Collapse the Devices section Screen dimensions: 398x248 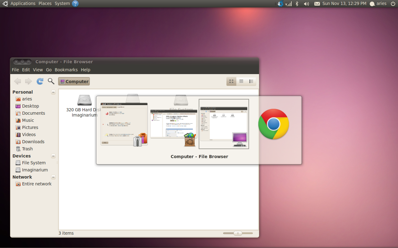[53, 156]
